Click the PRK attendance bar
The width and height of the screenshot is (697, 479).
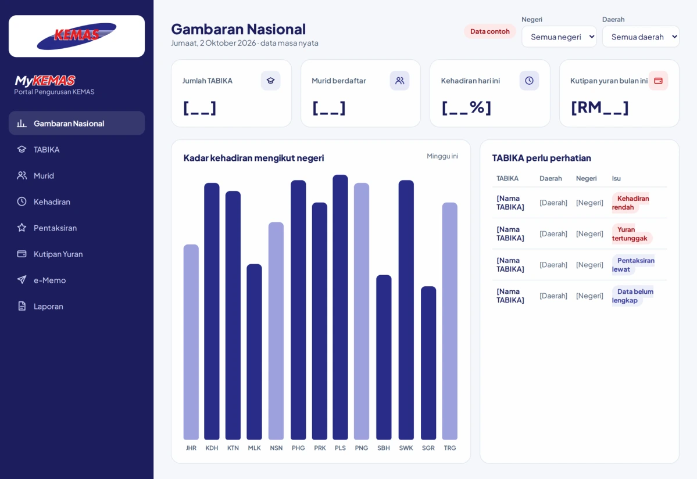pyautogui.click(x=320, y=321)
